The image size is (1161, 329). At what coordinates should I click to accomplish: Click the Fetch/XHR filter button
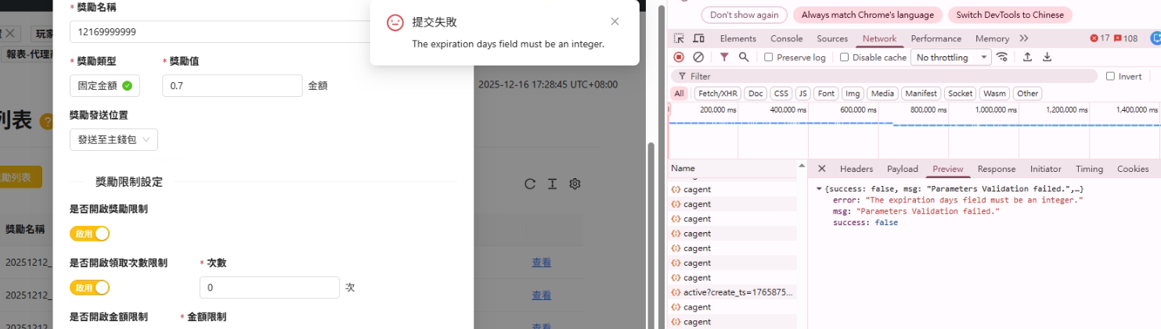[x=717, y=93]
